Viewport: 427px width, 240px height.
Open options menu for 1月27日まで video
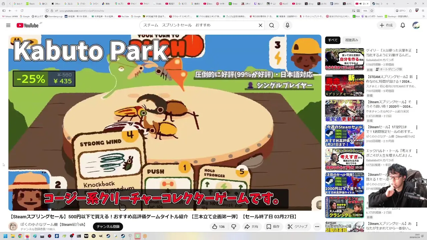[417, 127]
